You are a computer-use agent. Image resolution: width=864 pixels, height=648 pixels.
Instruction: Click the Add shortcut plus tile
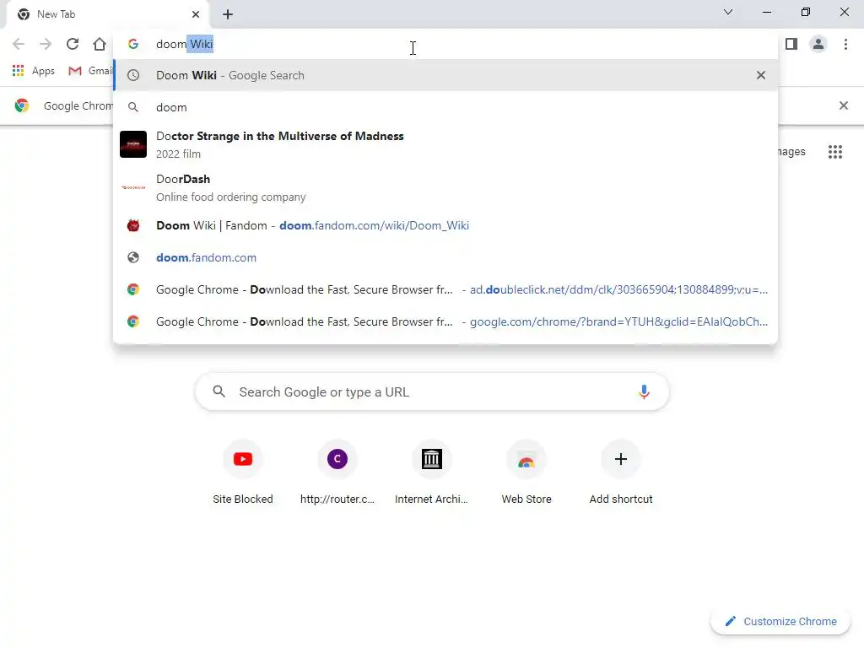pyautogui.click(x=621, y=472)
